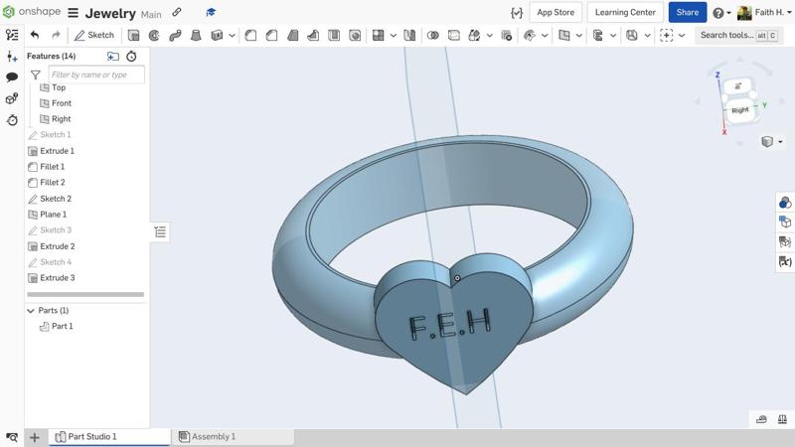Viewport: 795px width, 447px height.
Task: Select the Sweep tool
Action: click(175, 35)
